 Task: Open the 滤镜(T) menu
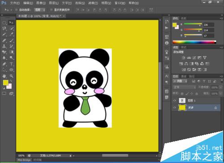[93, 3]
